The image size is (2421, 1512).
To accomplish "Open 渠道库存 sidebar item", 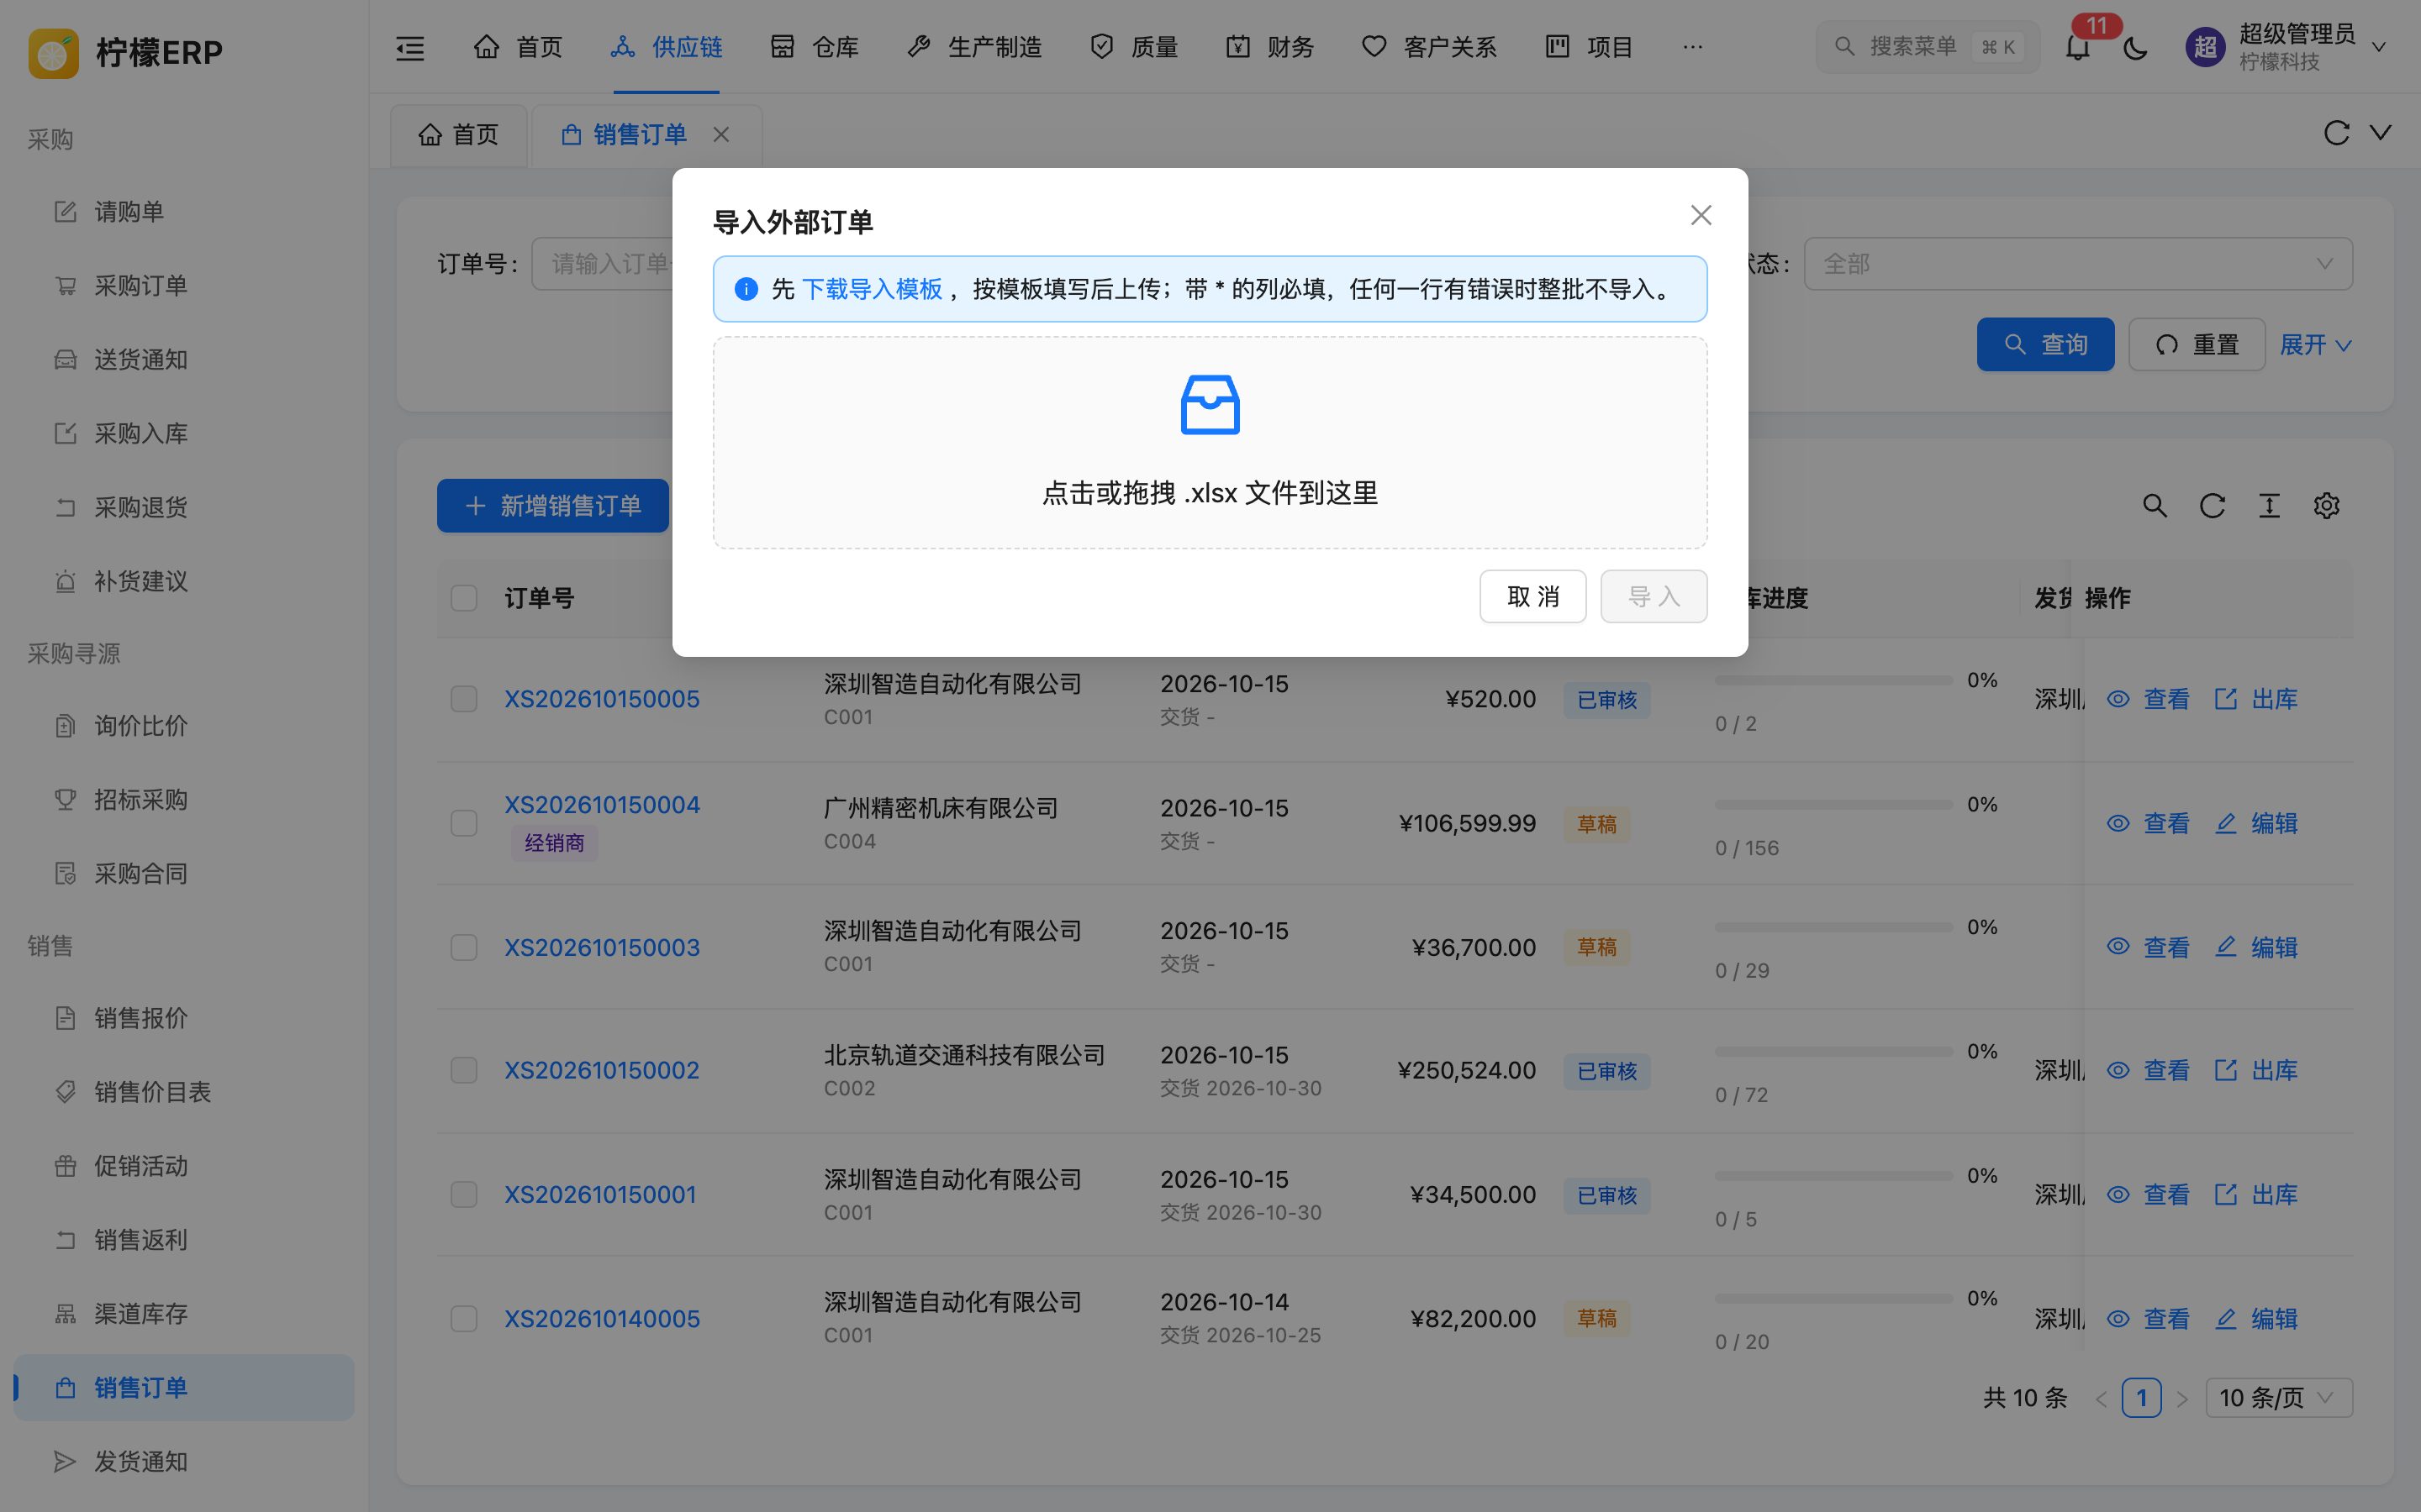I will click(x=184, y=1314).
